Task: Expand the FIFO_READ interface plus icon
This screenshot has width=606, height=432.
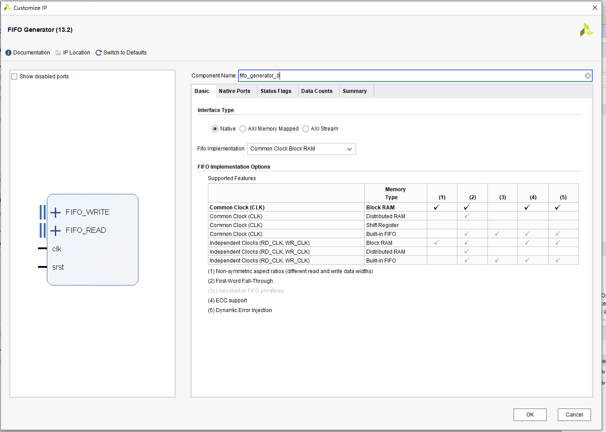Action: click(55, 231)
